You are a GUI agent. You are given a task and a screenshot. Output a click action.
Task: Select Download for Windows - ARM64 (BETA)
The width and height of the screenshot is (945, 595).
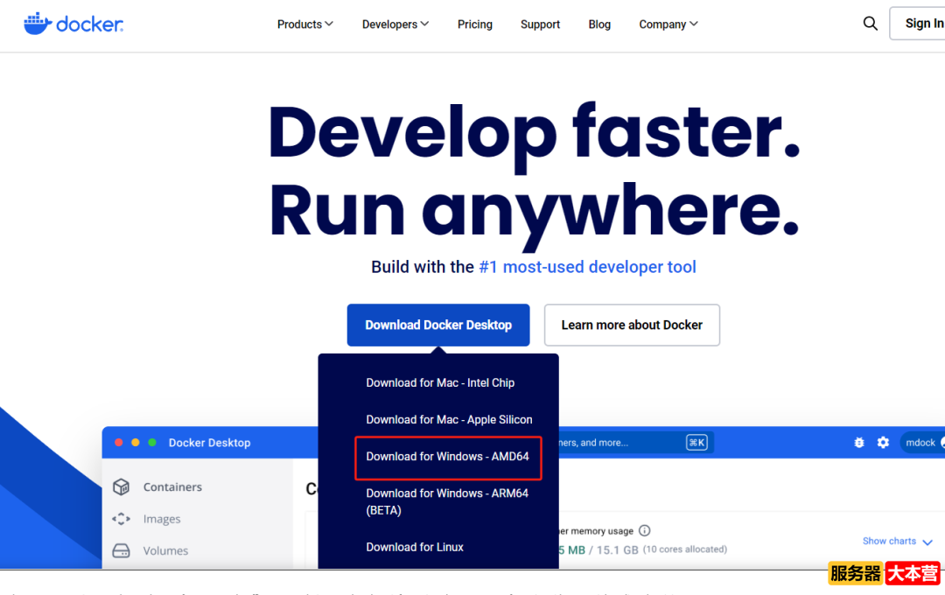pos(447,501)
